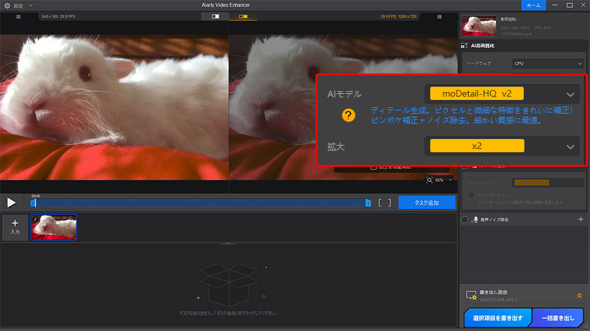Screen dimensions: 590x331
Task: Click the timeline end handle
Action: click(368, 203)
